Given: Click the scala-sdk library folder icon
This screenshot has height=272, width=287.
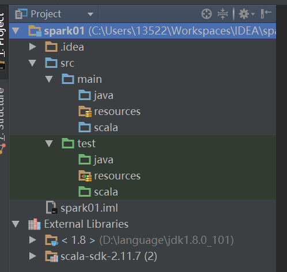Looking at the screenshot, I should (x=51, y=256).
